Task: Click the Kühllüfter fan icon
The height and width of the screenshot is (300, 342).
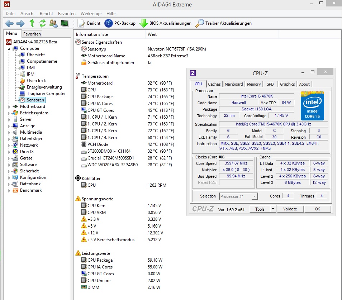Action: (78, 178)
